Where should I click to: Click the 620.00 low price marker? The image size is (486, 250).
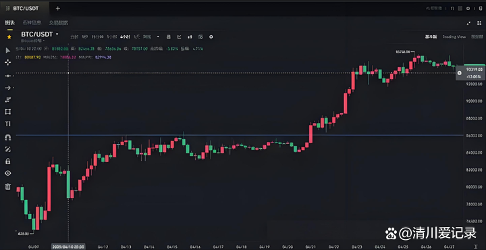pos(23,233)
